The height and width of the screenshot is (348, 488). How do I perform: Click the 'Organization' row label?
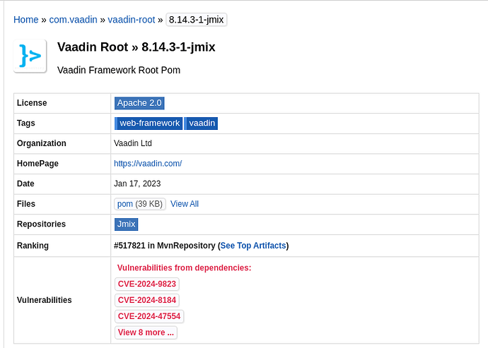click(x=42, y=143)
